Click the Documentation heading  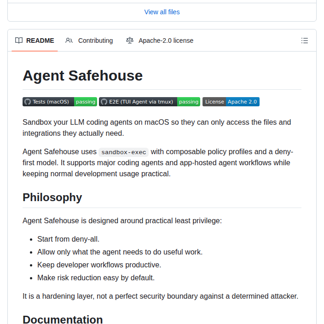(x=63, y=319)
